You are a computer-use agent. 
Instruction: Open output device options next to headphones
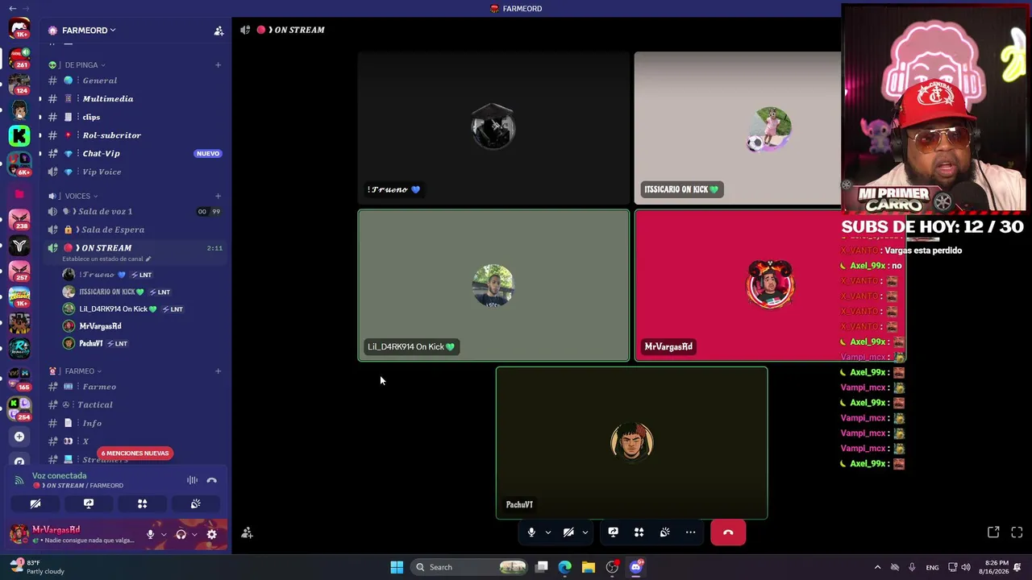pos(194,535)
